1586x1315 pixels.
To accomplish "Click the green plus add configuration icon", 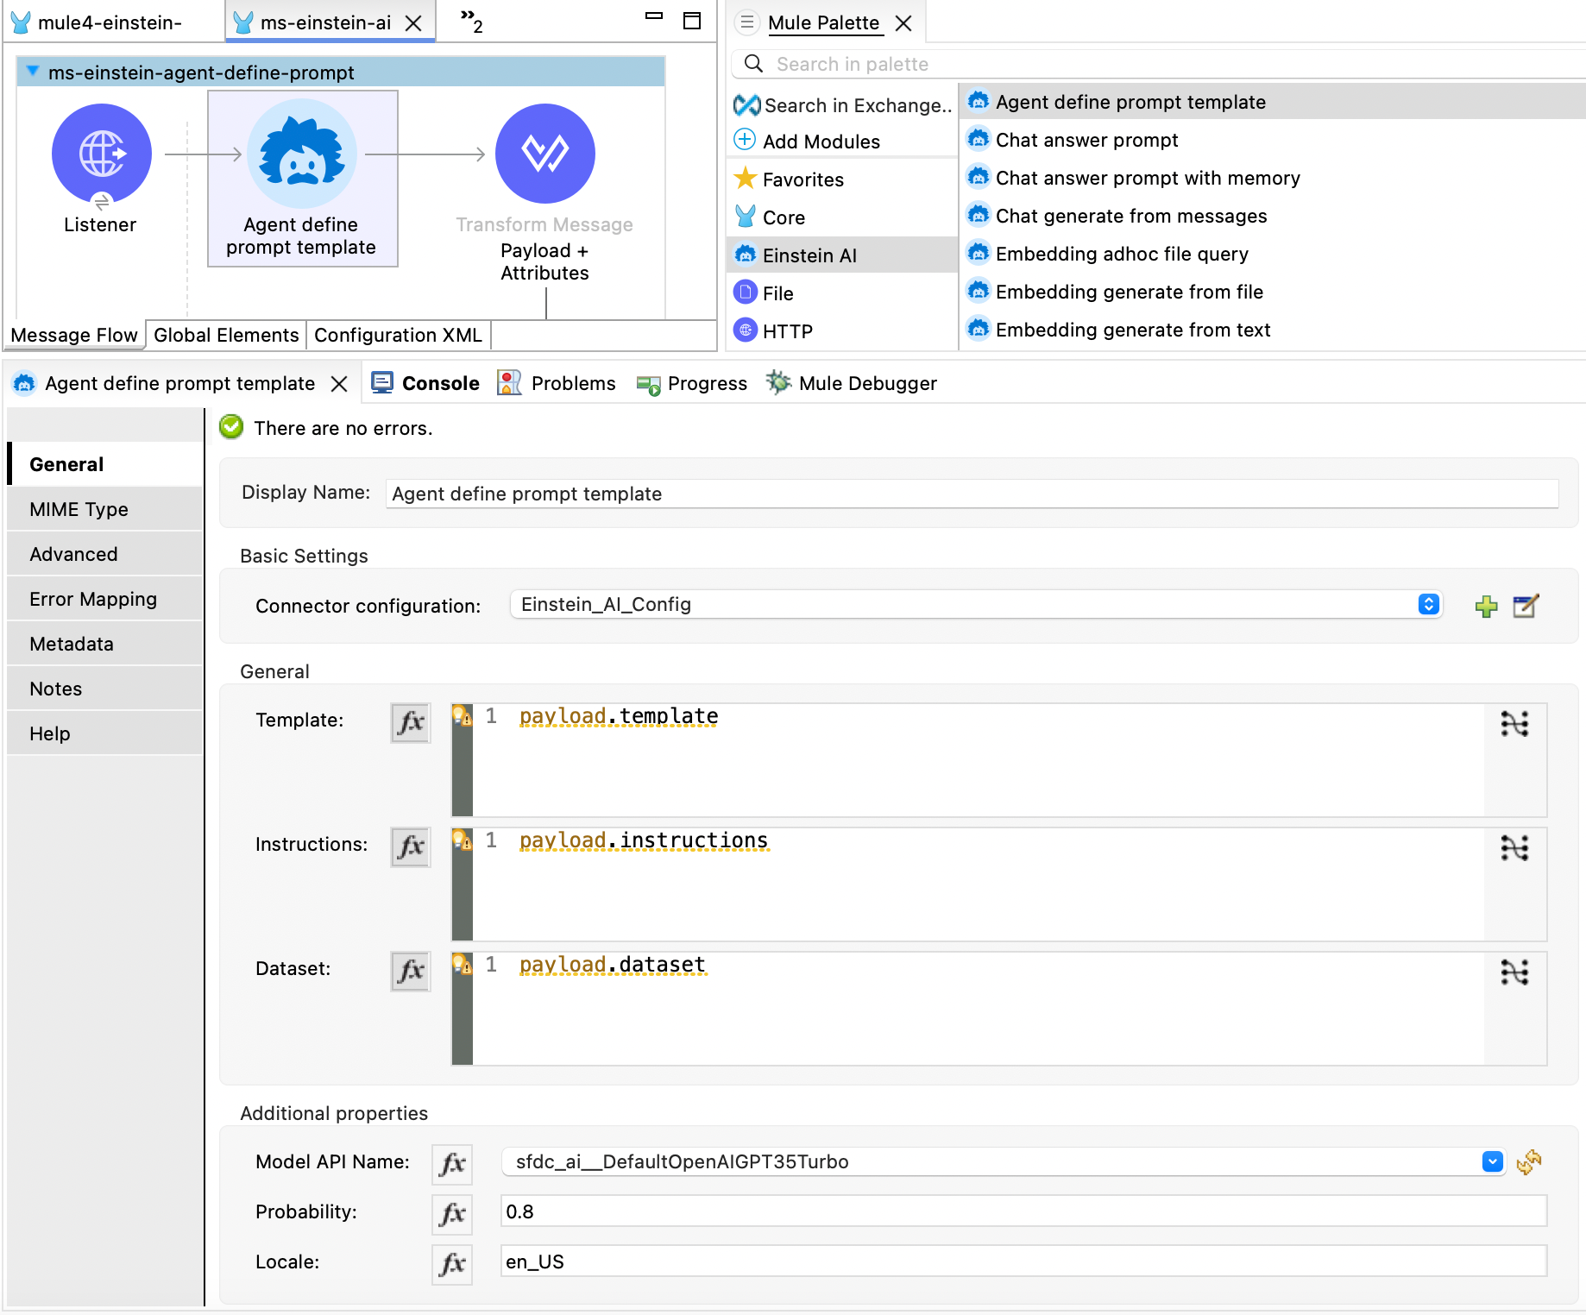I will tap(1486, 607).
